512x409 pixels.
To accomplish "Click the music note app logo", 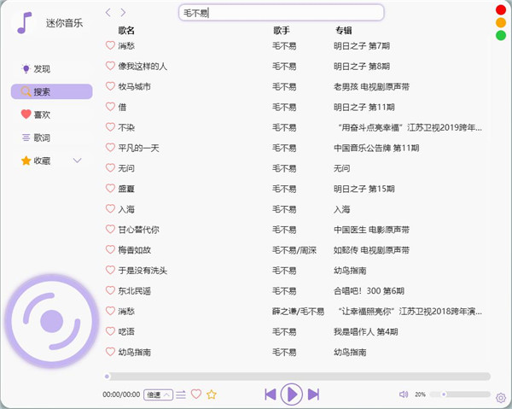I will (x=24, y=22).
